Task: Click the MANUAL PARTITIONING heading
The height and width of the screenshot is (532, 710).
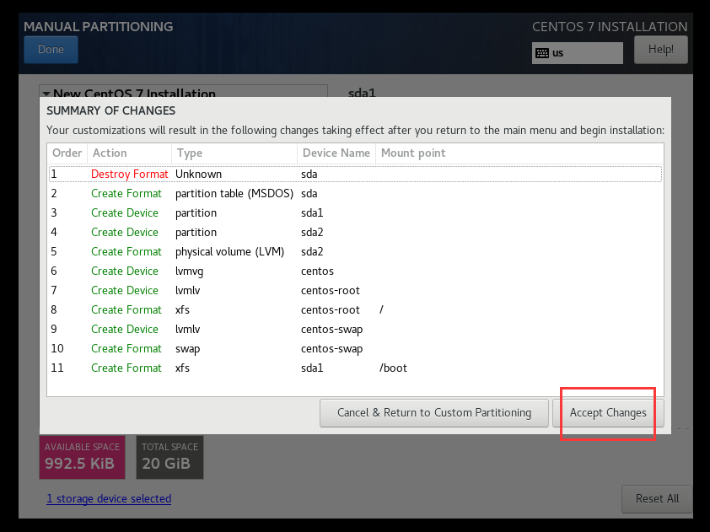Action: tap(99, 27)
